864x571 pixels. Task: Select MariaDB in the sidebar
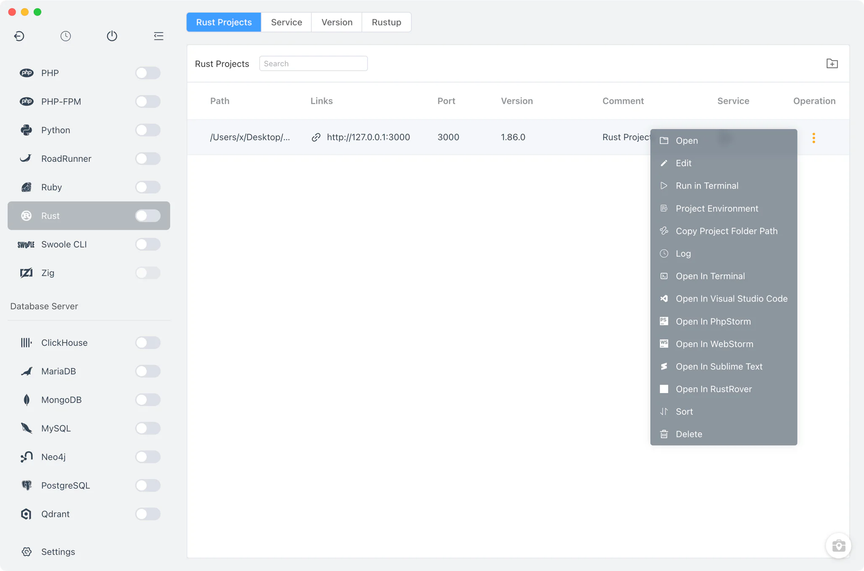(x=89, y=371)
